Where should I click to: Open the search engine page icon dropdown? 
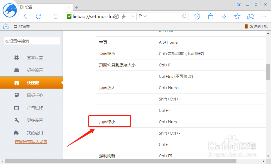[x=143, y=17]
